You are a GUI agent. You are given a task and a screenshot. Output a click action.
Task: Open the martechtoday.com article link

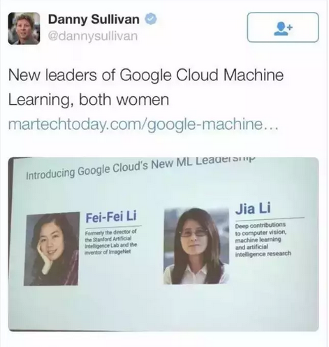tap(143, 124)
